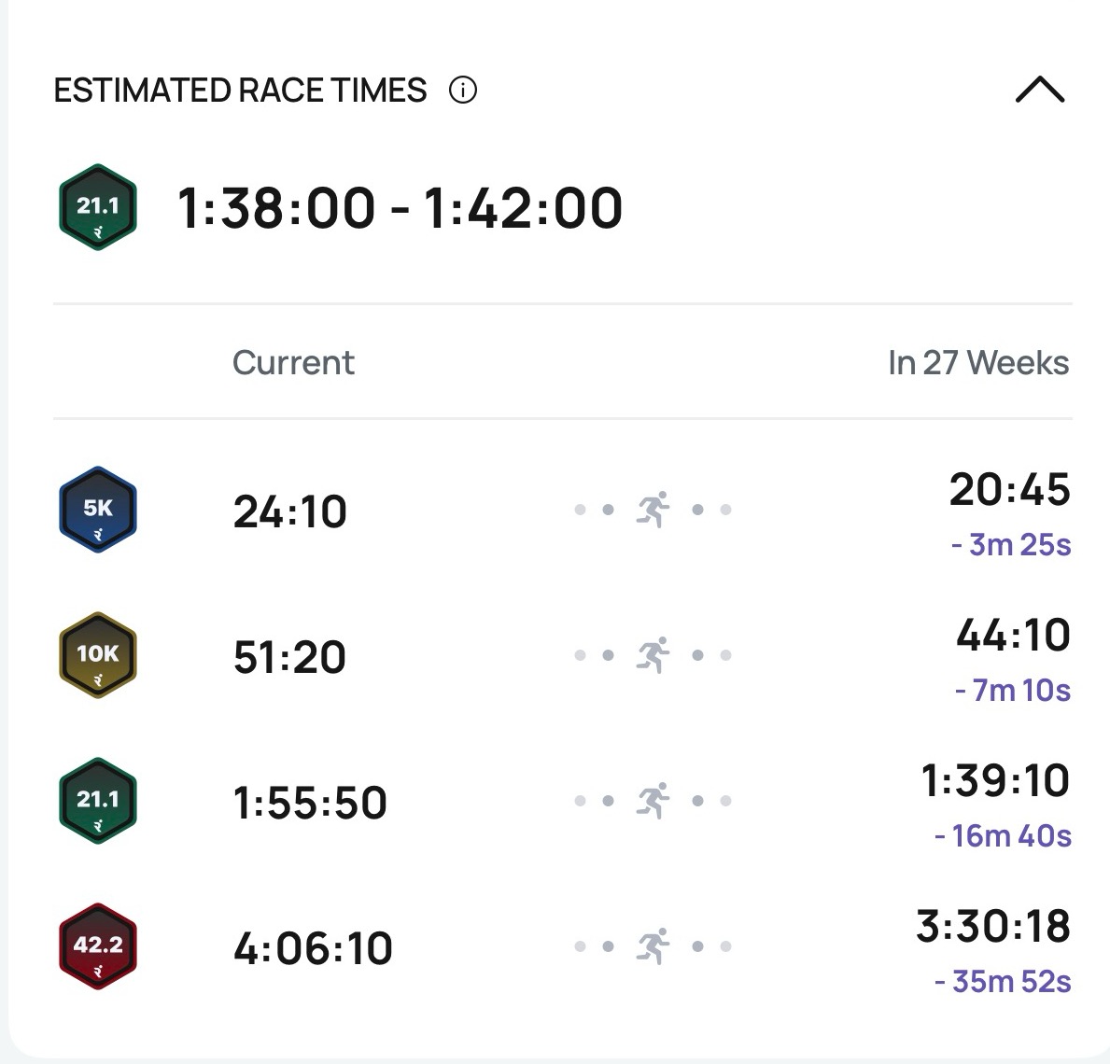This screenshot has height=1064, width=1110.
Task: Click the projected half marathon time 1:39:10
Action: (994, 781)
